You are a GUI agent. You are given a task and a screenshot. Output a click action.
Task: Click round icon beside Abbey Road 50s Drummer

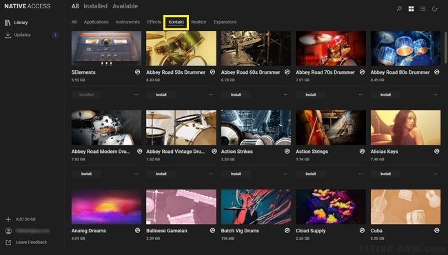pyautogui.click(x=212, y=72)
